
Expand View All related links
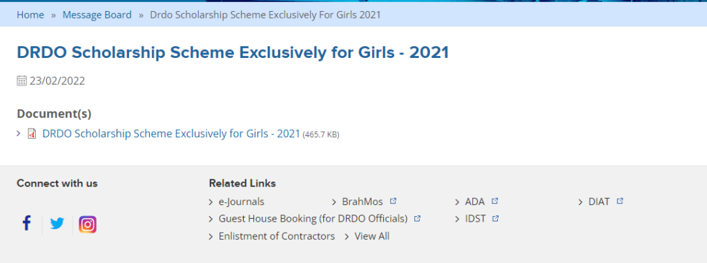click(372, 236)
